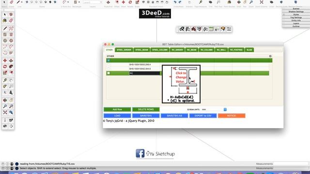This screenshot has width=310, height=174.
Task: Click the Tape Measure icon in the top toolbar
Action: coord(201,2)
